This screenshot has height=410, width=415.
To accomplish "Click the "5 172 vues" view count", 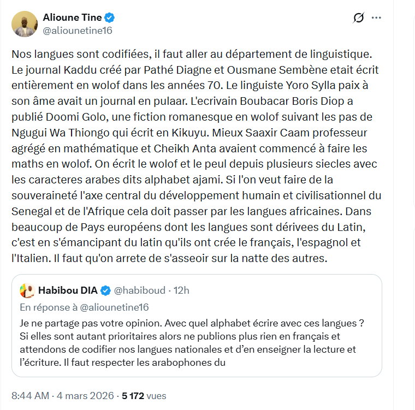I will point(143,396).
